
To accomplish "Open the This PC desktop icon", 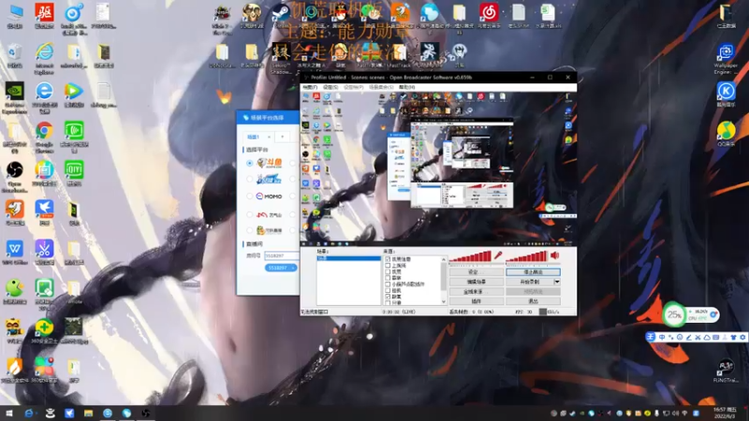I will 14,16.
